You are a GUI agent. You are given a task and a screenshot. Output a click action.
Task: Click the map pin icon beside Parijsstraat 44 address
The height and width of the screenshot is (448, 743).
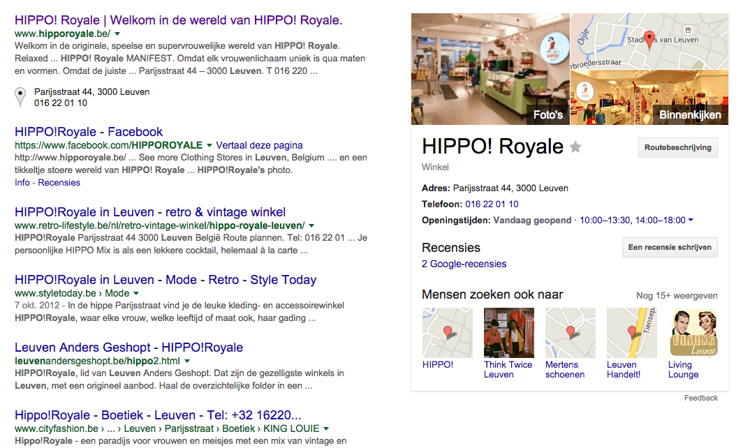(20, 97)
